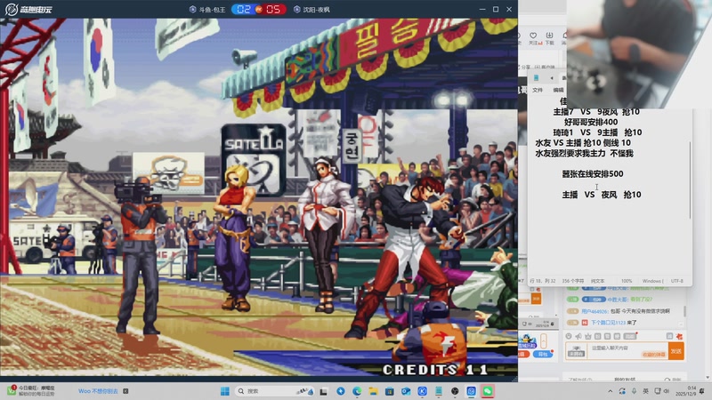Click the chat list scrollbar
This screenshot has height=400, width=712.
pyautogui.click(x=684, y=312)
